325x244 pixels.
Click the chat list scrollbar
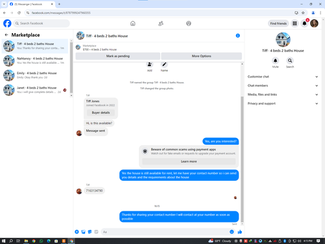pyautogui.click(x=71, y=68)
